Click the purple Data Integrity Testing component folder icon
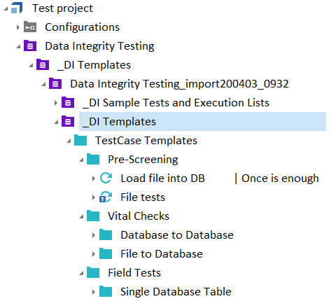The height and width of the screenshot is (301, 331). click(x=30, y=45)
